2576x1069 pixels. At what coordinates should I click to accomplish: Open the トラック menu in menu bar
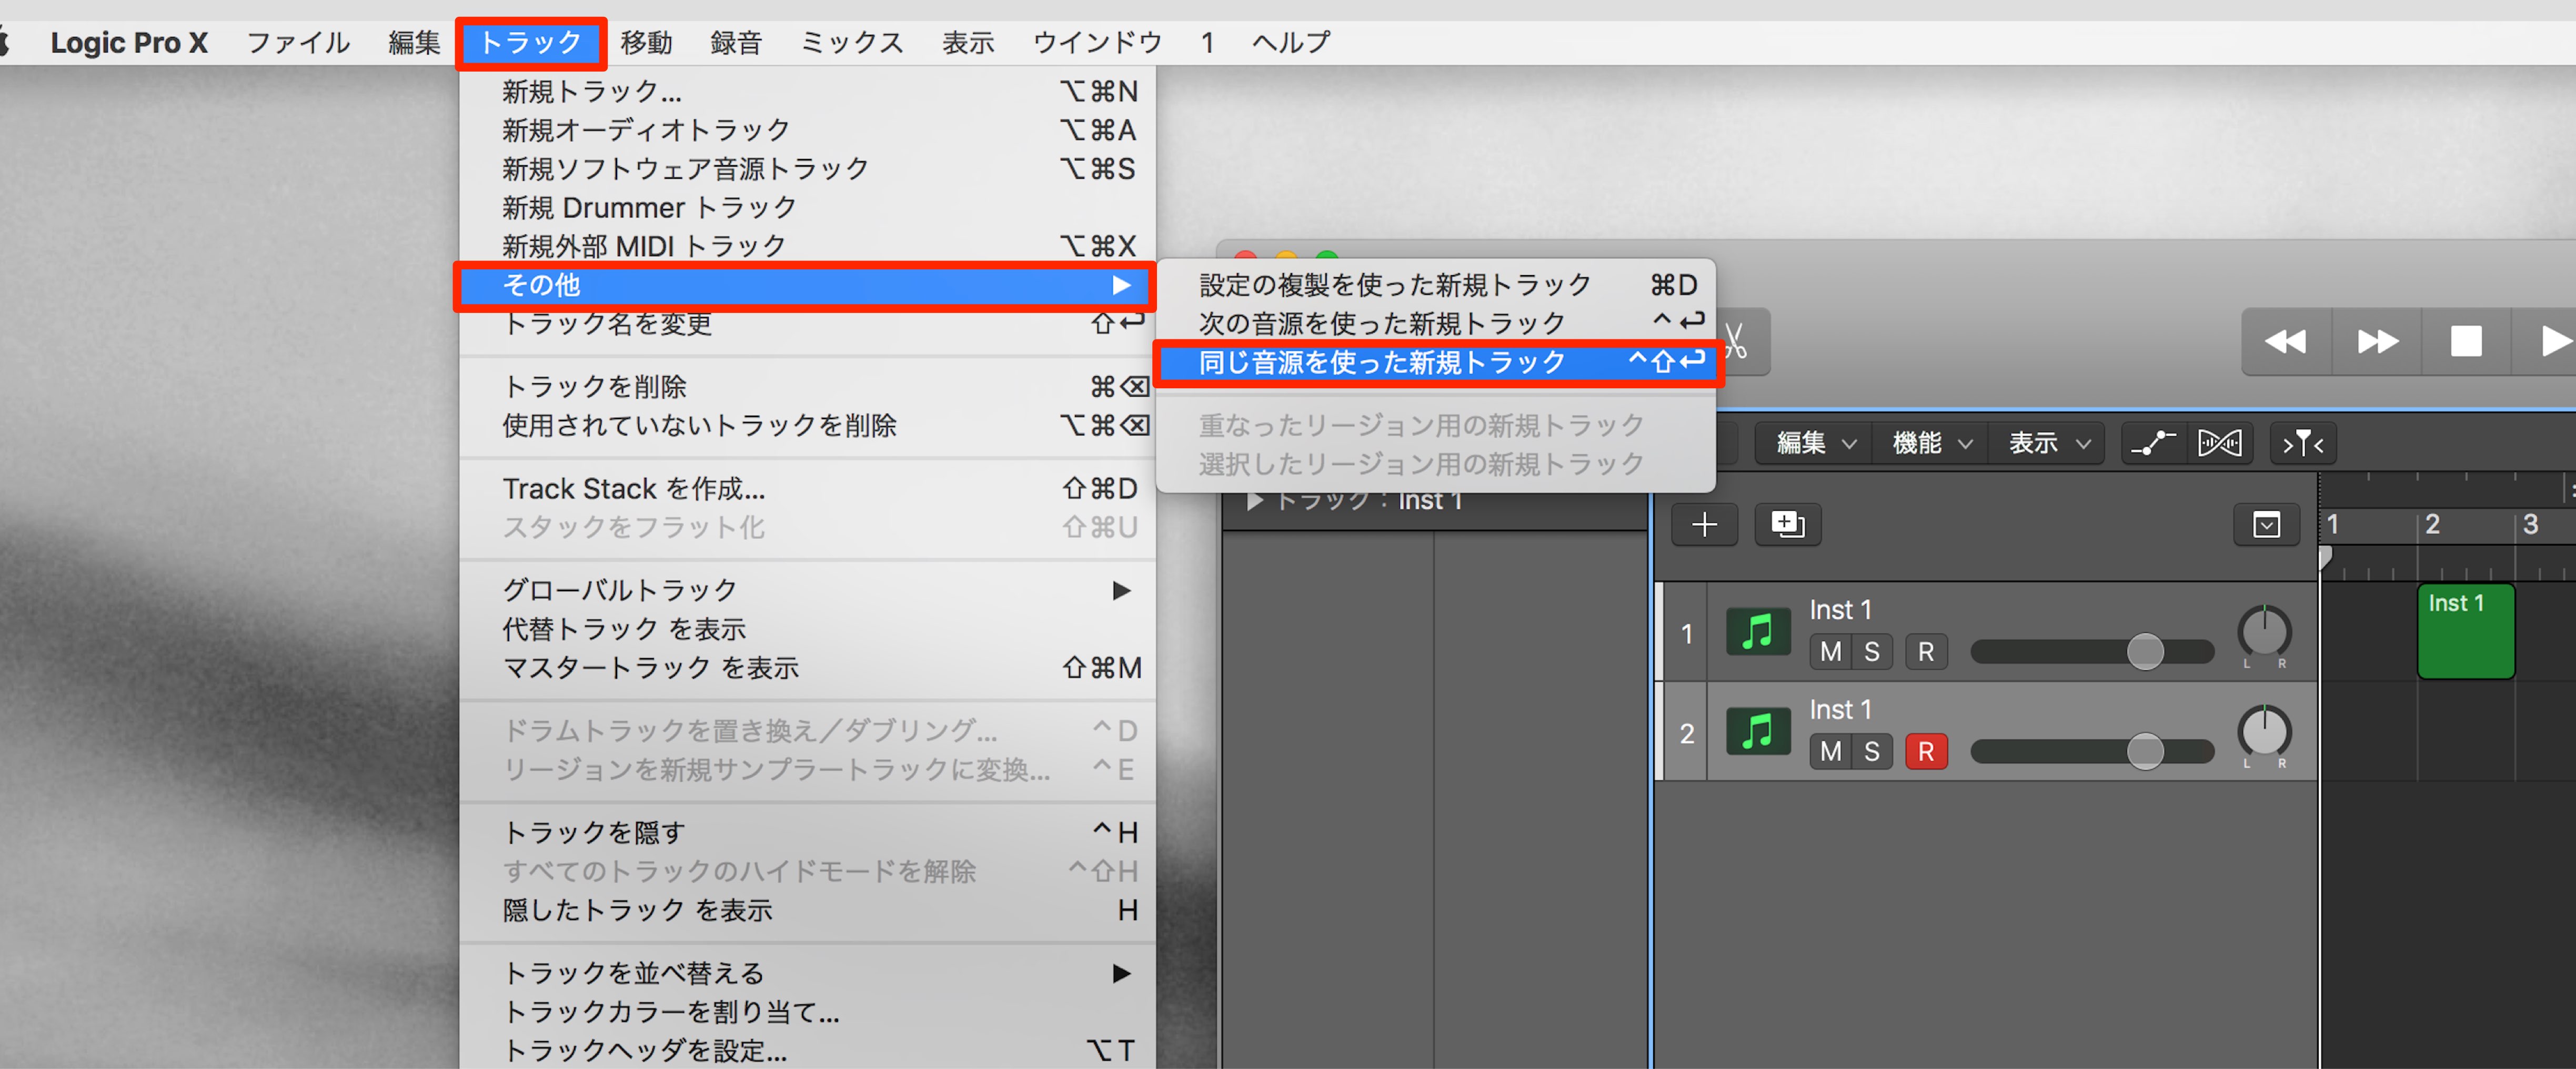530,42
